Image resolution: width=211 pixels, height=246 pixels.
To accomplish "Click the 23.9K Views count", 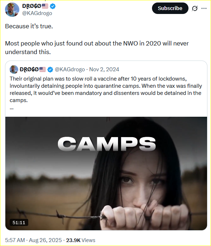I will pos(80,240).
